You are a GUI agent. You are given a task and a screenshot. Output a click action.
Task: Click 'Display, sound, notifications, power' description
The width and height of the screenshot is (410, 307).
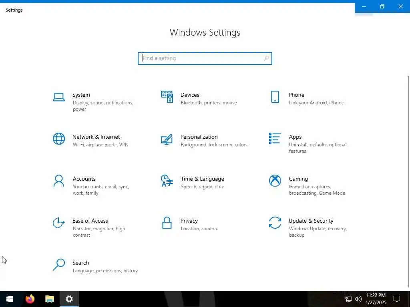coord(103,106)
